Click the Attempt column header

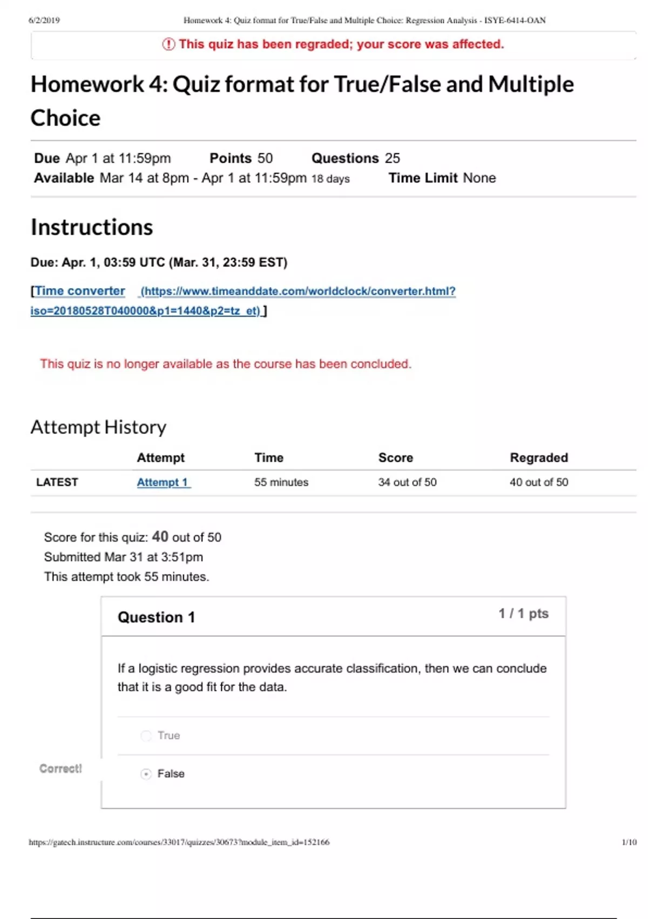[x=160, y=458]
